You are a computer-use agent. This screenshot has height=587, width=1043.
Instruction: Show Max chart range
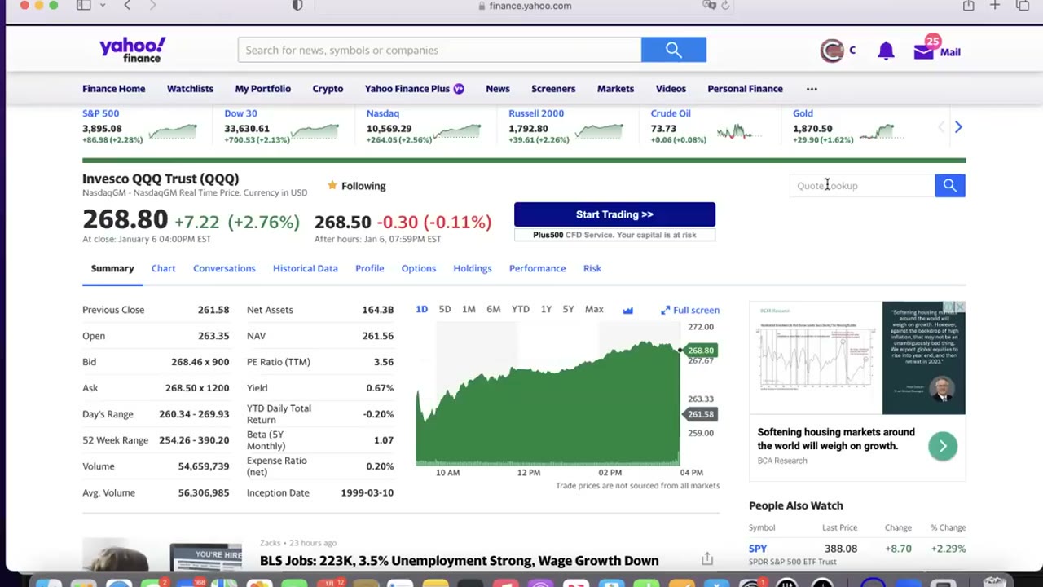(x=594, y=310)
